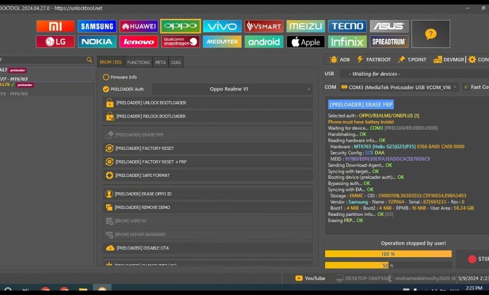Click [PRELOADER] ERASE OPPO ID
The height and width of the screenshot is (295, 489).
(208, 194)
